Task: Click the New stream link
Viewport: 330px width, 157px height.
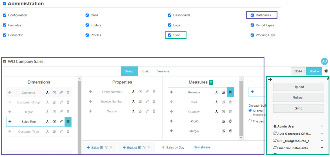Action: tap(201, 147)
